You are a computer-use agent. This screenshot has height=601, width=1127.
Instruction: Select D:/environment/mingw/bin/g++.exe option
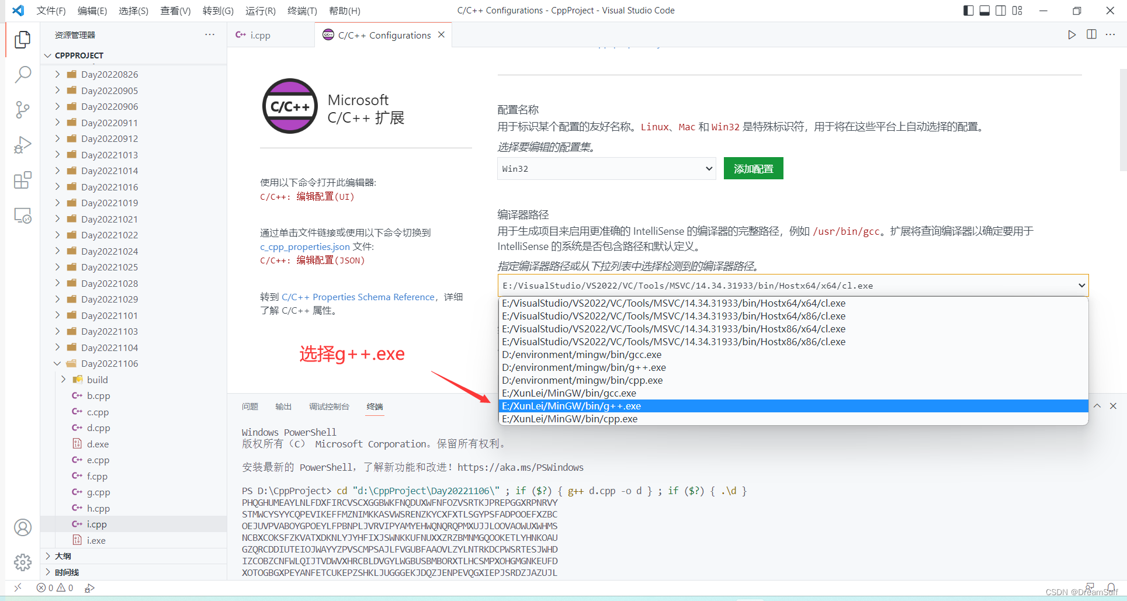[x=793, y=367]
